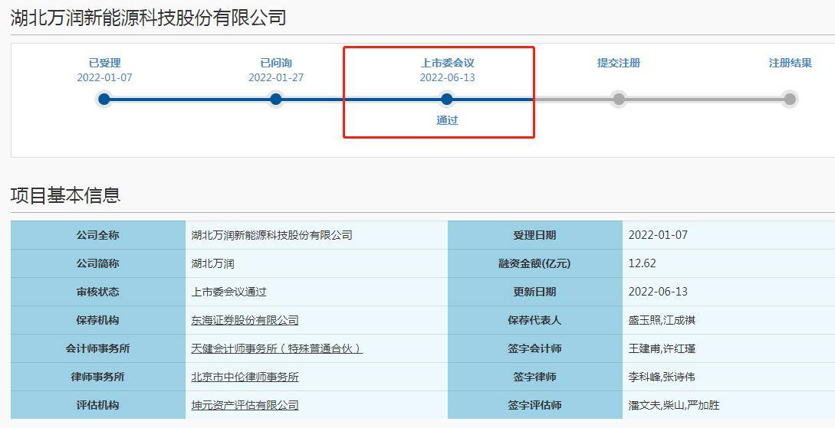The image size is (835, 428).
Task: Select the 已受理 stage label
Action: [104, 63]
